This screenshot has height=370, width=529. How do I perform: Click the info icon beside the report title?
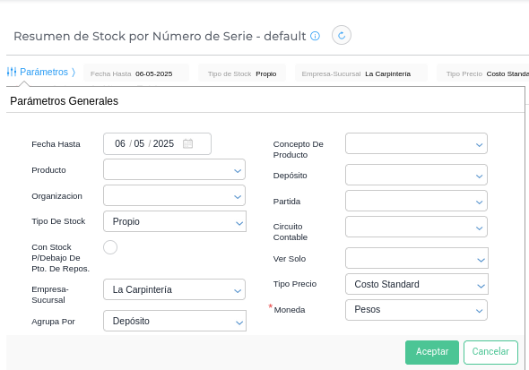tap(315, 36)
